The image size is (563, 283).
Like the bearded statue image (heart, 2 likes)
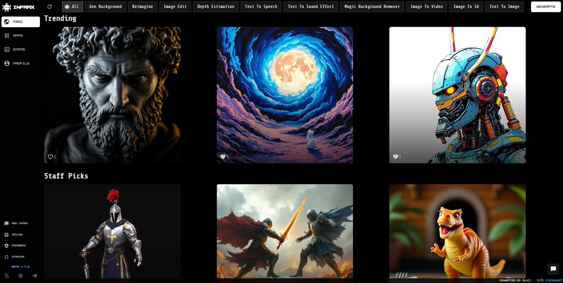tap(50, 157)
